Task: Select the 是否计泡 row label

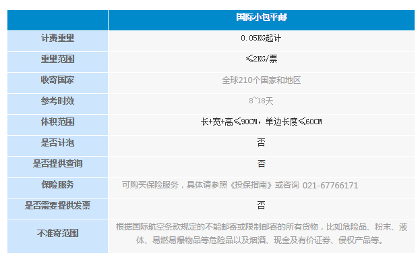Action: tap(57, 142)
